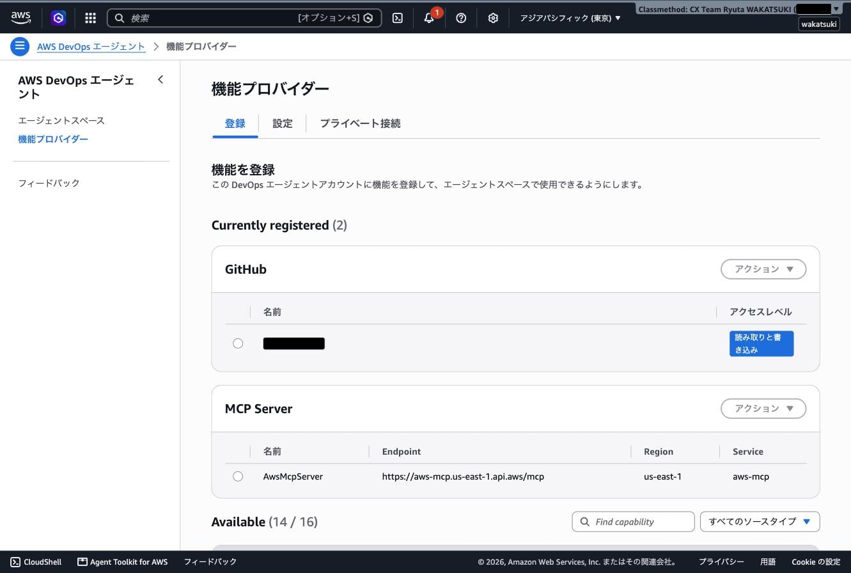Click the https://aws-mcp.us-east-1.api.aws/mcp endpoint
851x573 pixels.
click(x=463, y=476)
